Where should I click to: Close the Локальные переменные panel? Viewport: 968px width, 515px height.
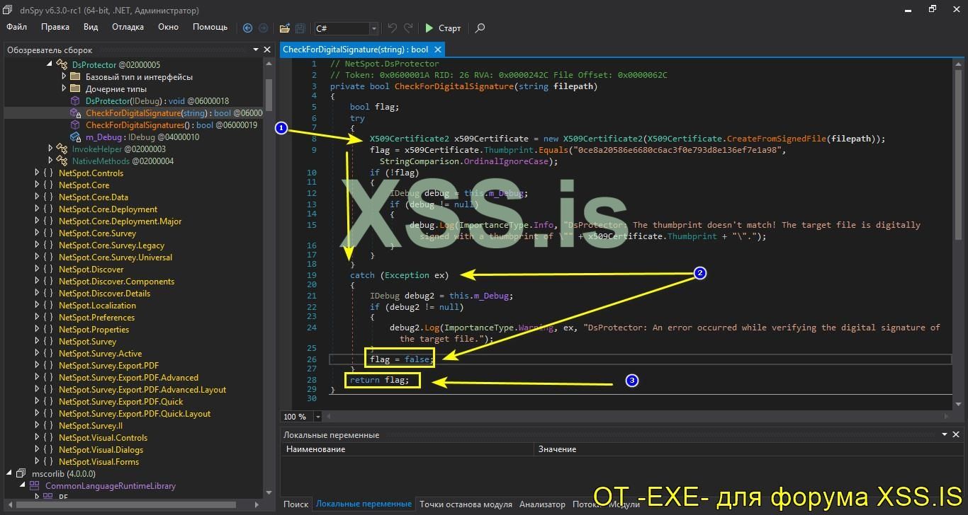956,434
